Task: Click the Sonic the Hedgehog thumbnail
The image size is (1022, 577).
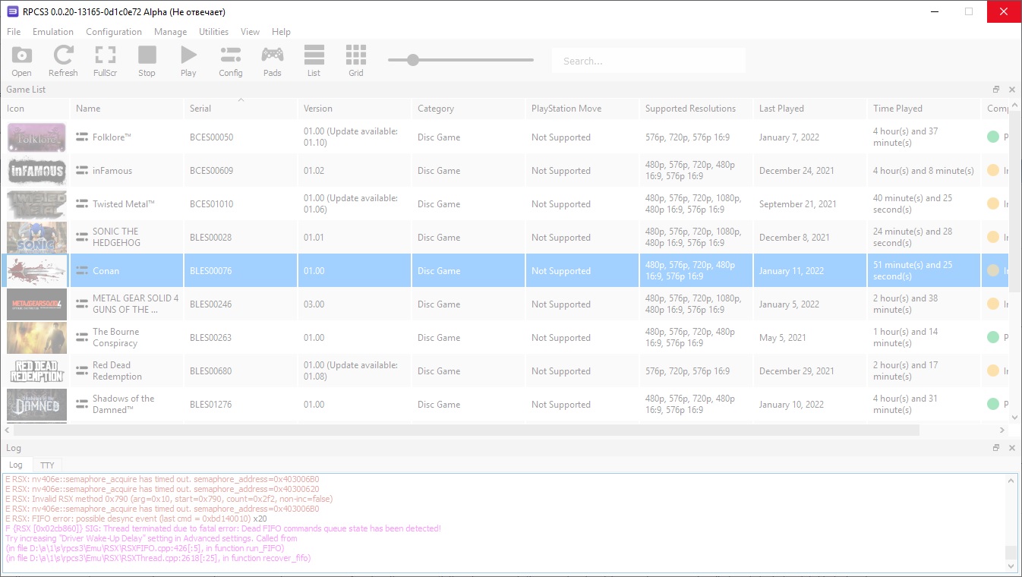Action: (36, 238)
